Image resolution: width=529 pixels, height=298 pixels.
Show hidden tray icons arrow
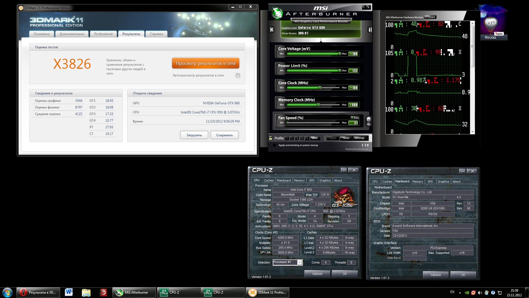pos(460,292)
